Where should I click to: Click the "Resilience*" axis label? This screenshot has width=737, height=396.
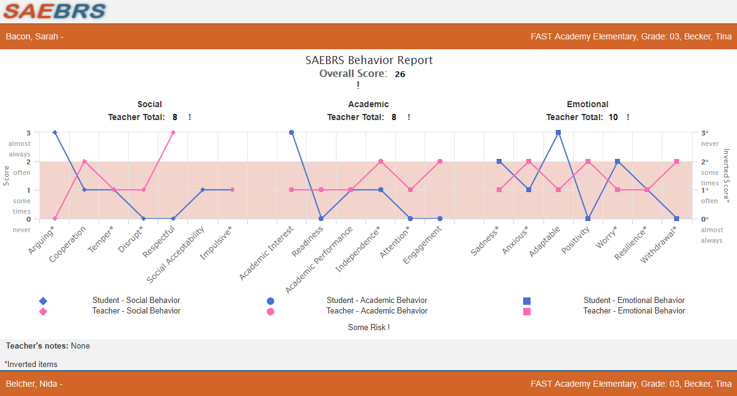point(631,243)
